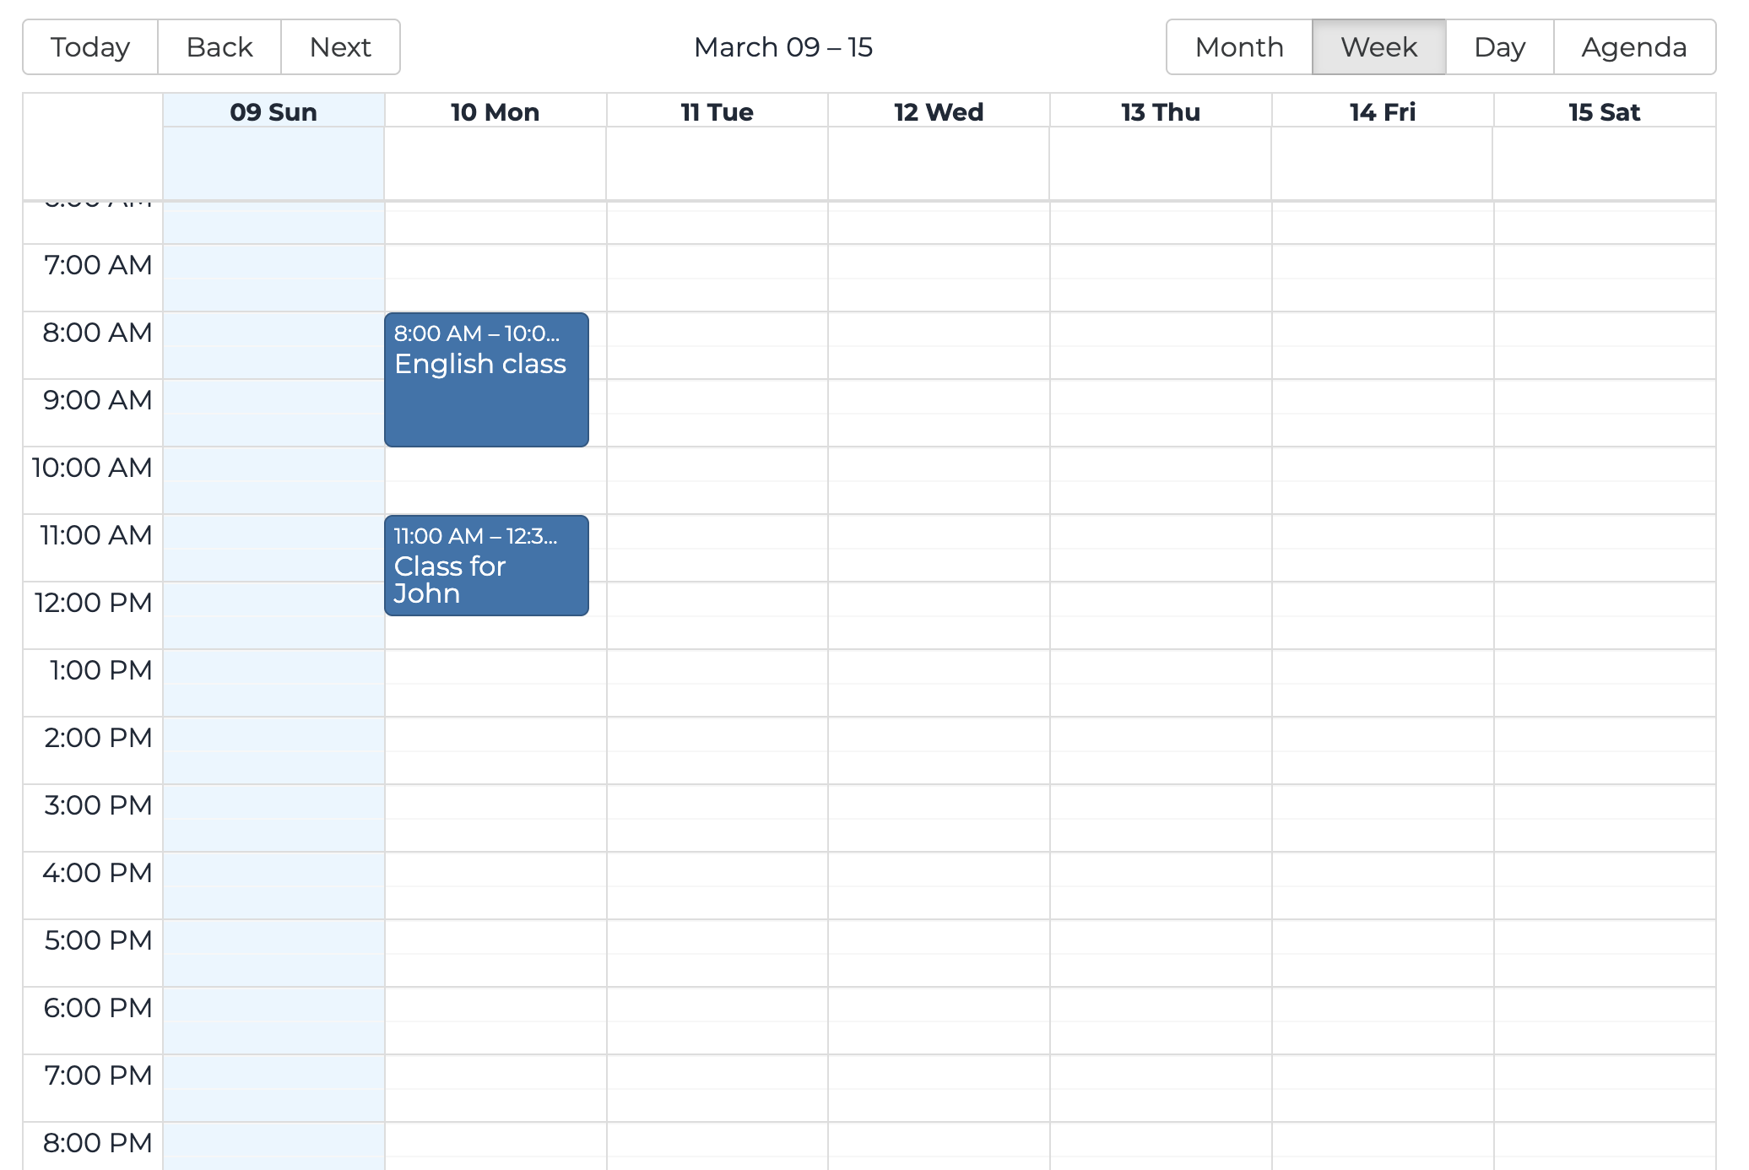Image resolution: width=1749 pixels, height=1170 pixels.
Task: Go back to previous week
Action: pyautogui.click(x=219, y=47)
